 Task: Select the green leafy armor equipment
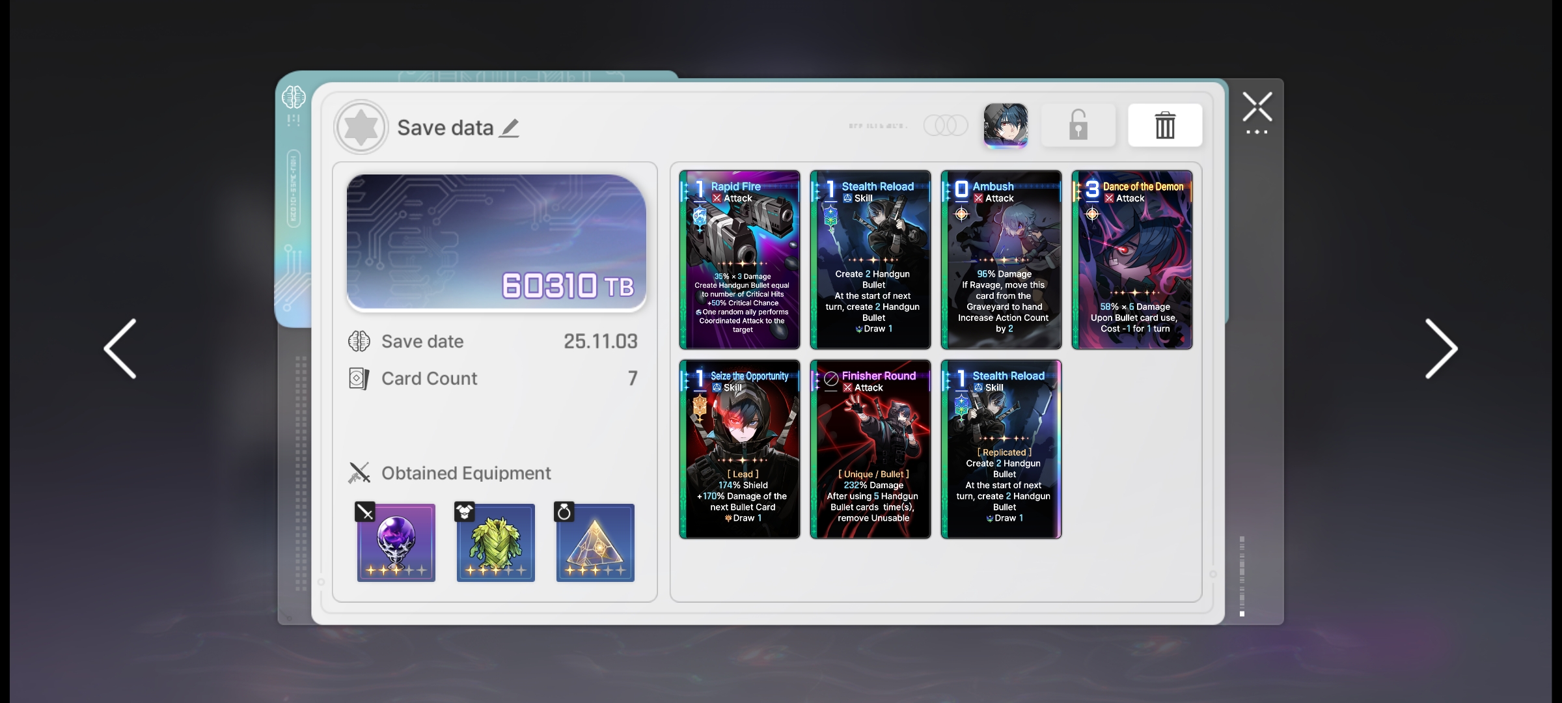pos(495,542)
